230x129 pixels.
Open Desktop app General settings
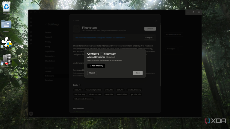(48, 72)
